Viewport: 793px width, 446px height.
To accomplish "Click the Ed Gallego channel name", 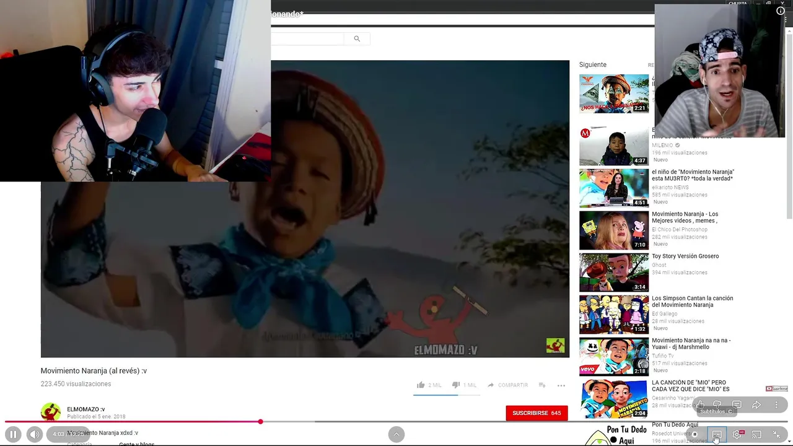I will (x=664, y=314).
